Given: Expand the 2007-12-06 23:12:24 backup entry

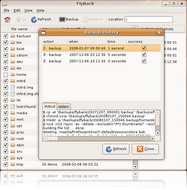Looking at the screenshot, I should pos(45,61).
